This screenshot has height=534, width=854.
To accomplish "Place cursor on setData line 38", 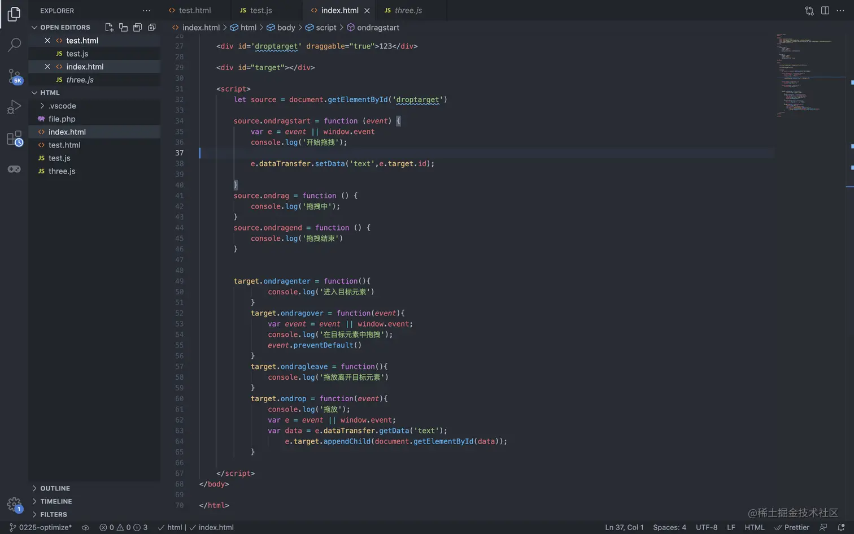I will (342, 164).
